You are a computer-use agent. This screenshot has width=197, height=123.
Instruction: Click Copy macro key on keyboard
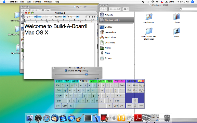(101, 81)
